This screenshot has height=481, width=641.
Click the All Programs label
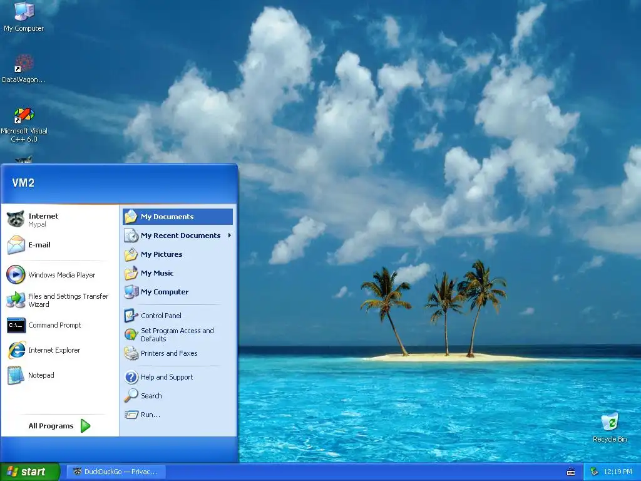pyautogui.click(x=51, y=426)
